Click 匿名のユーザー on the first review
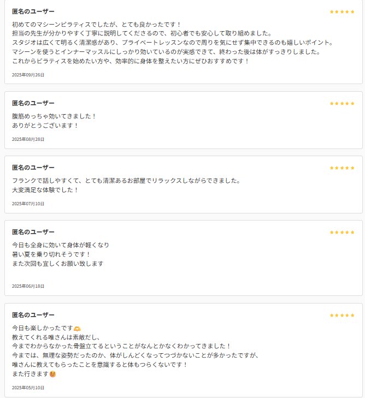365x398 pixels. click(33, 11)
